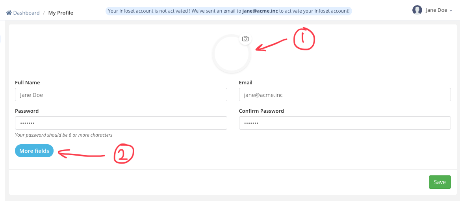This screenshot has height=201, width=460.
Task: Focus the Password input field
Action: click(x=121, y=123)
